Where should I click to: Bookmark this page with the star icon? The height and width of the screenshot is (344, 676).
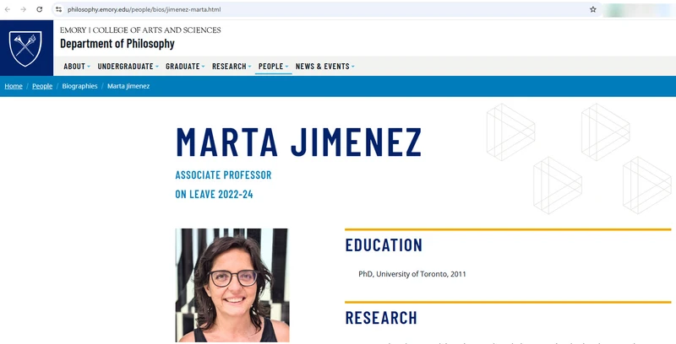pyautogui.click(x=593, y=9)
